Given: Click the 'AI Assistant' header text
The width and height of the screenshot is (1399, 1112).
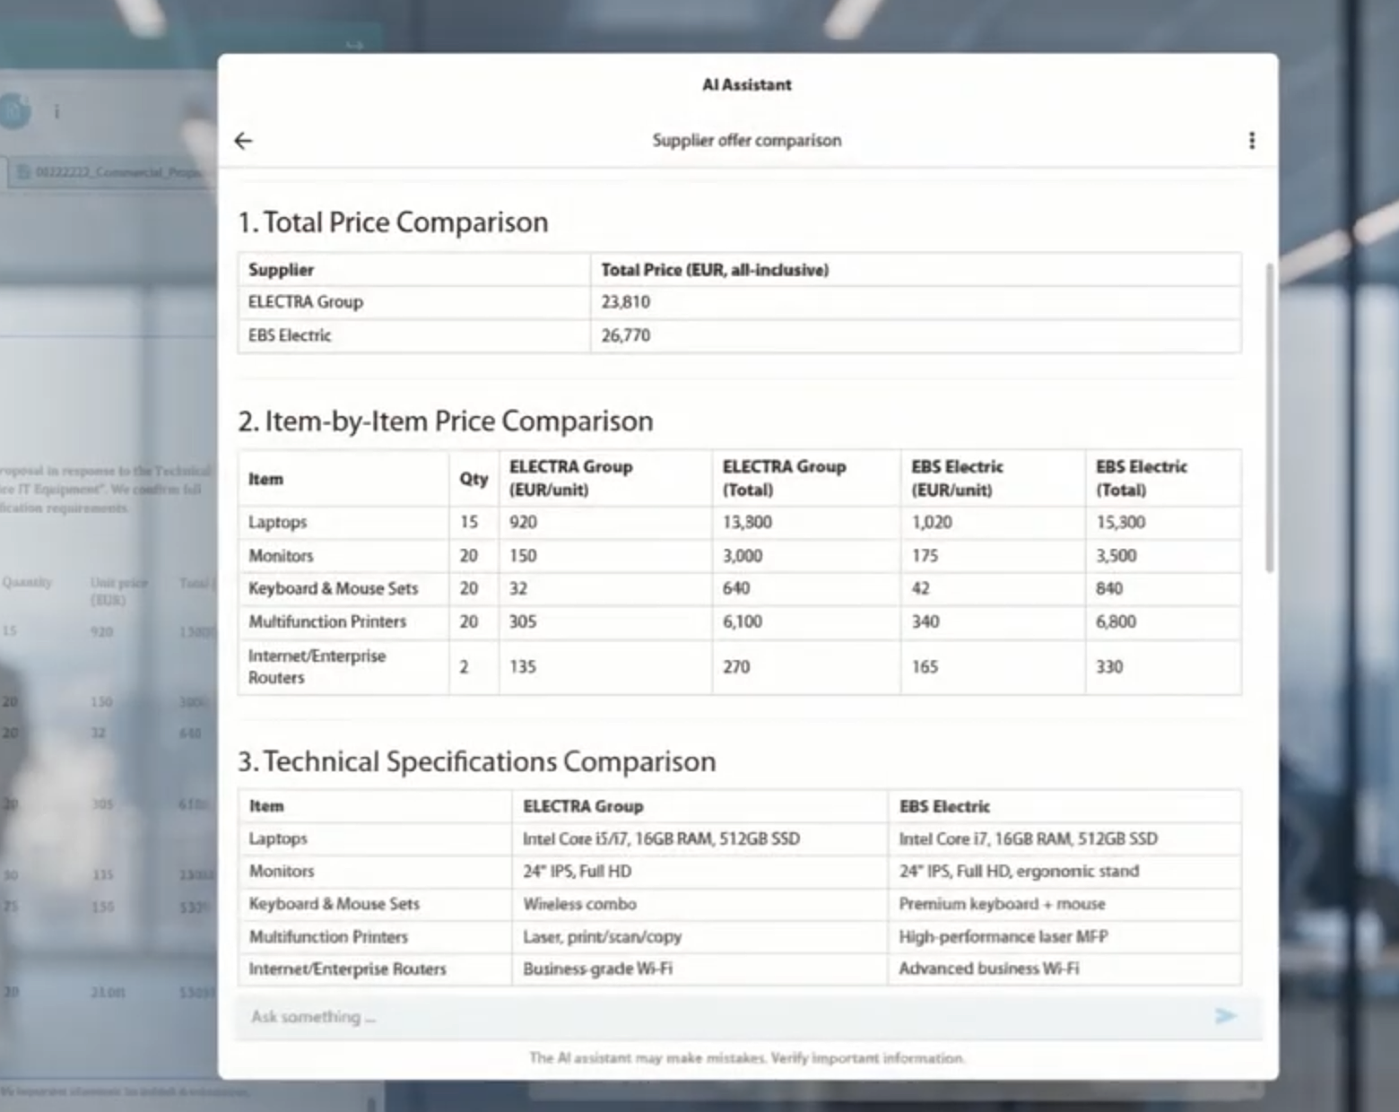Looking at the screenshot, I should coord(747,85).
